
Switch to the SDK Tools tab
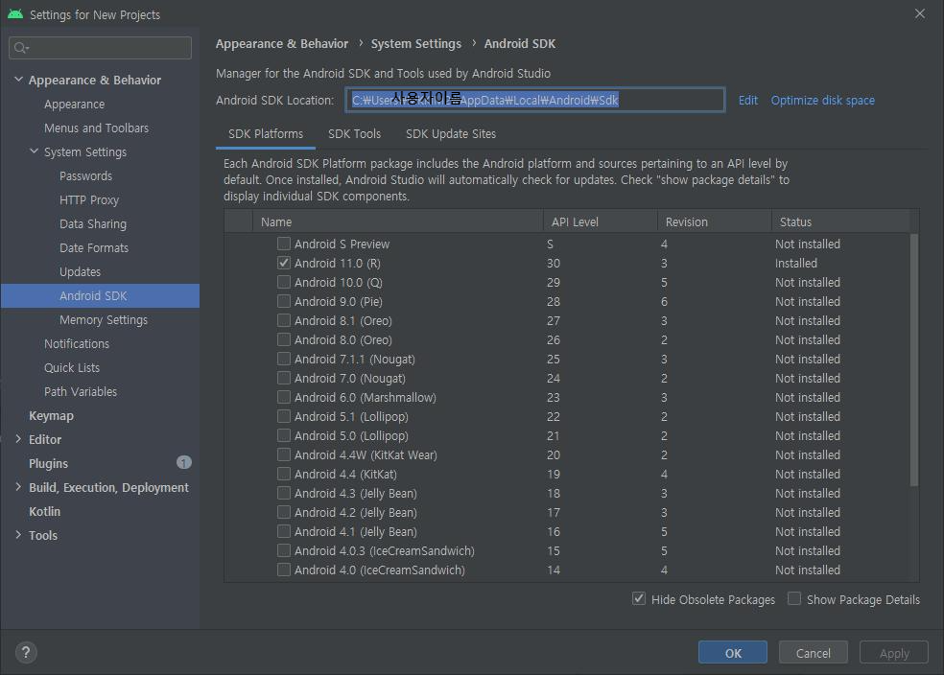click(x=354, y=134)
